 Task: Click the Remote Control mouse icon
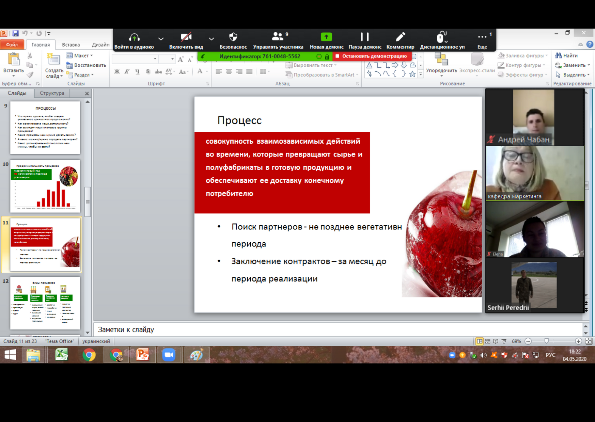pyautogui.click(x=441, y=37)
